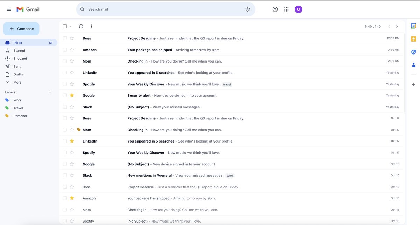Open Spotify '(No Subject)' Oct 15 email
Image resolution: width=420 pixels, height=225 pixels.
(232, 221)
